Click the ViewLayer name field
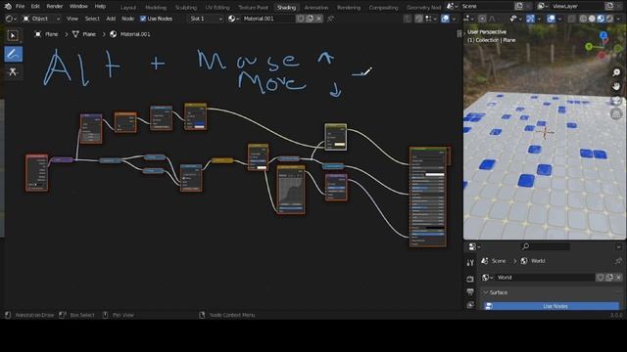The image size is (627, 352). coord(577,6)
